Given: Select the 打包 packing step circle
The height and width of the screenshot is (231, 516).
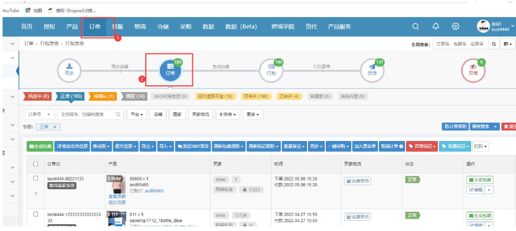Looking at the screenshot, I should [271, 71].
